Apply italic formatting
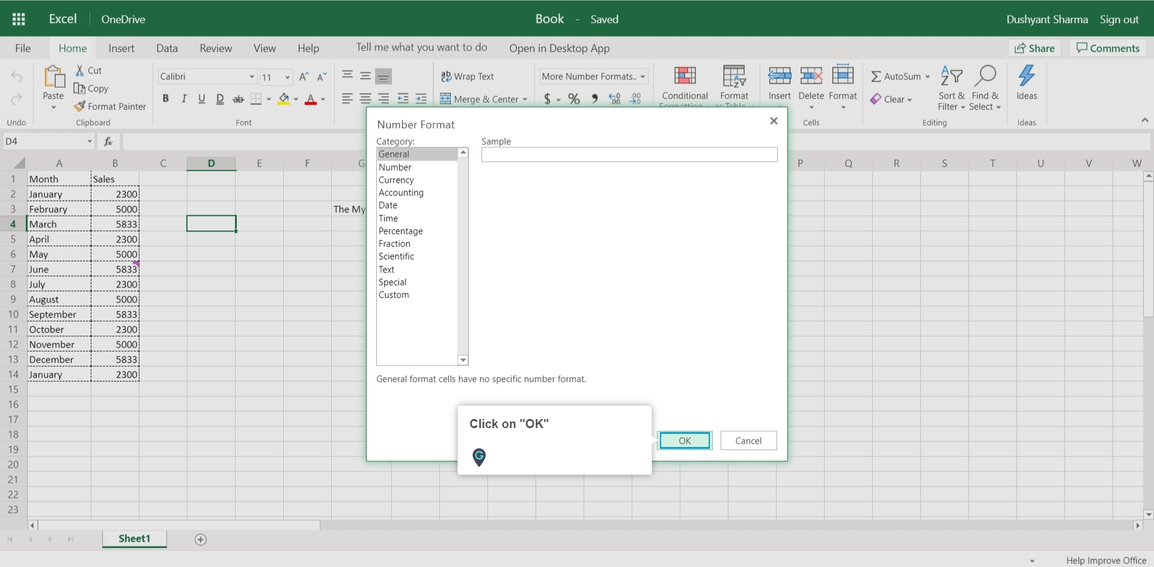The height and width of the screenshot is (567, 1154). [x=184, y=99]
